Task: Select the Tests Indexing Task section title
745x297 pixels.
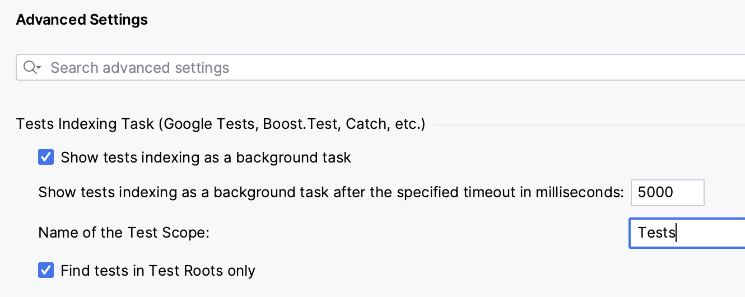Action: pos(84,124)
